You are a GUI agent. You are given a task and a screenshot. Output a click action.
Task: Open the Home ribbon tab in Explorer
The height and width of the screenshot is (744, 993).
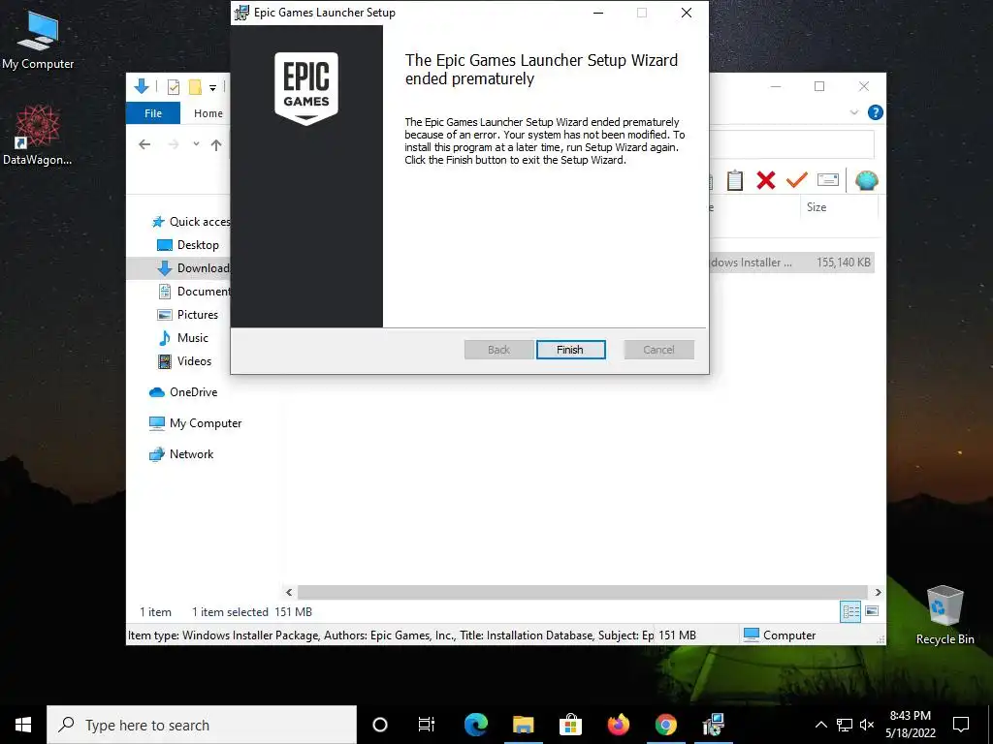pyautogui.click(x=208, y=113)
